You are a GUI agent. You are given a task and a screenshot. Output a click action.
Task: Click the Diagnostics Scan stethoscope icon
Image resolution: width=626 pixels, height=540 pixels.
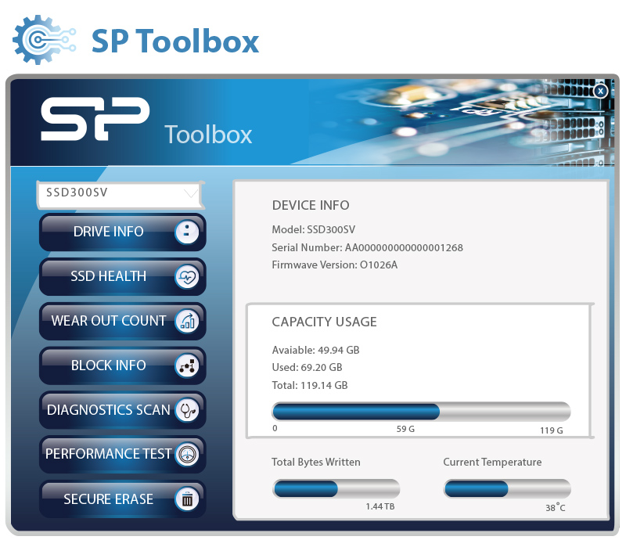click(187, 410)
